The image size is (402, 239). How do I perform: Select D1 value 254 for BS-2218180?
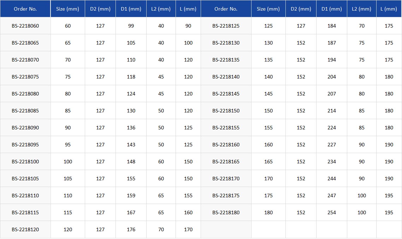click(x=332, y=212)
